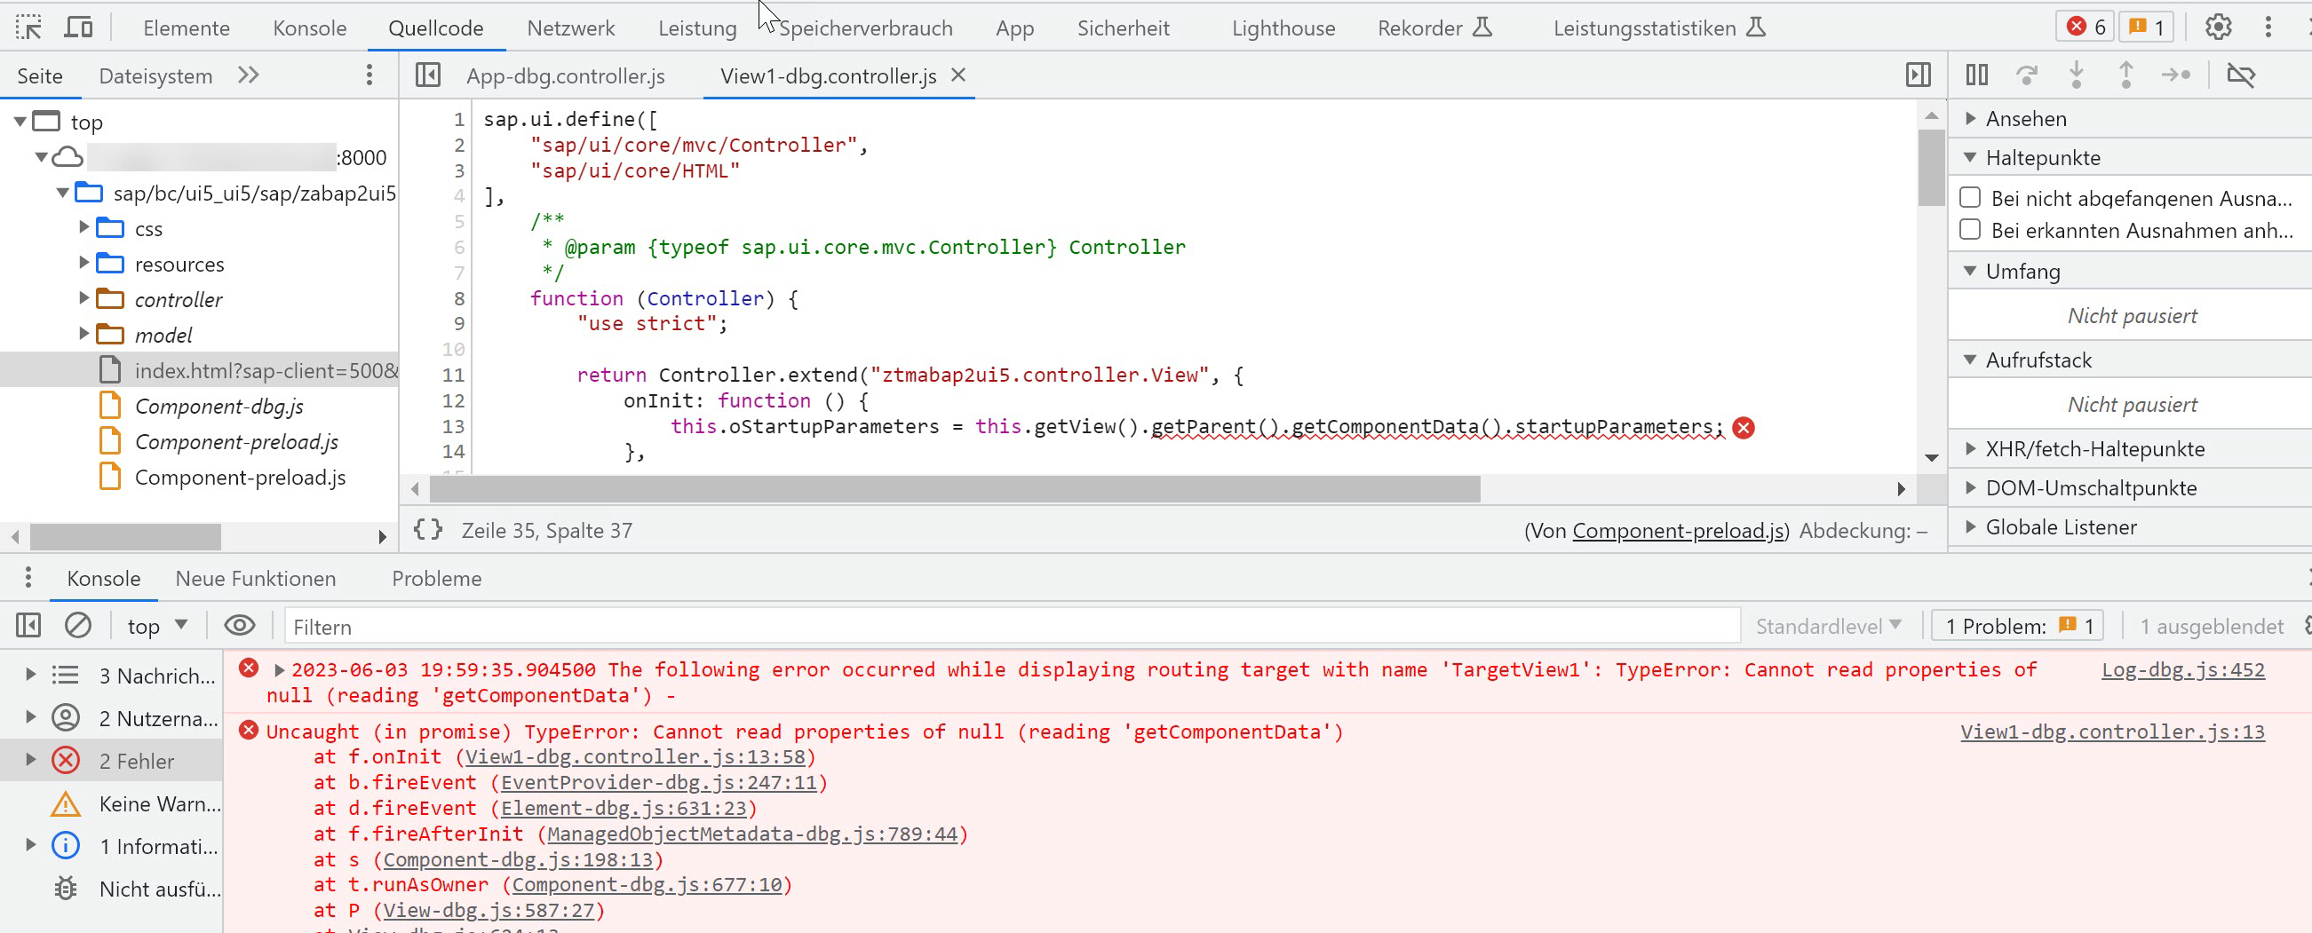Image resolution: width=2312 pixels, height=933 pixels.
Task: Deactivate all breakpoints via crossed breakpoint icon
Action: 2241,75
